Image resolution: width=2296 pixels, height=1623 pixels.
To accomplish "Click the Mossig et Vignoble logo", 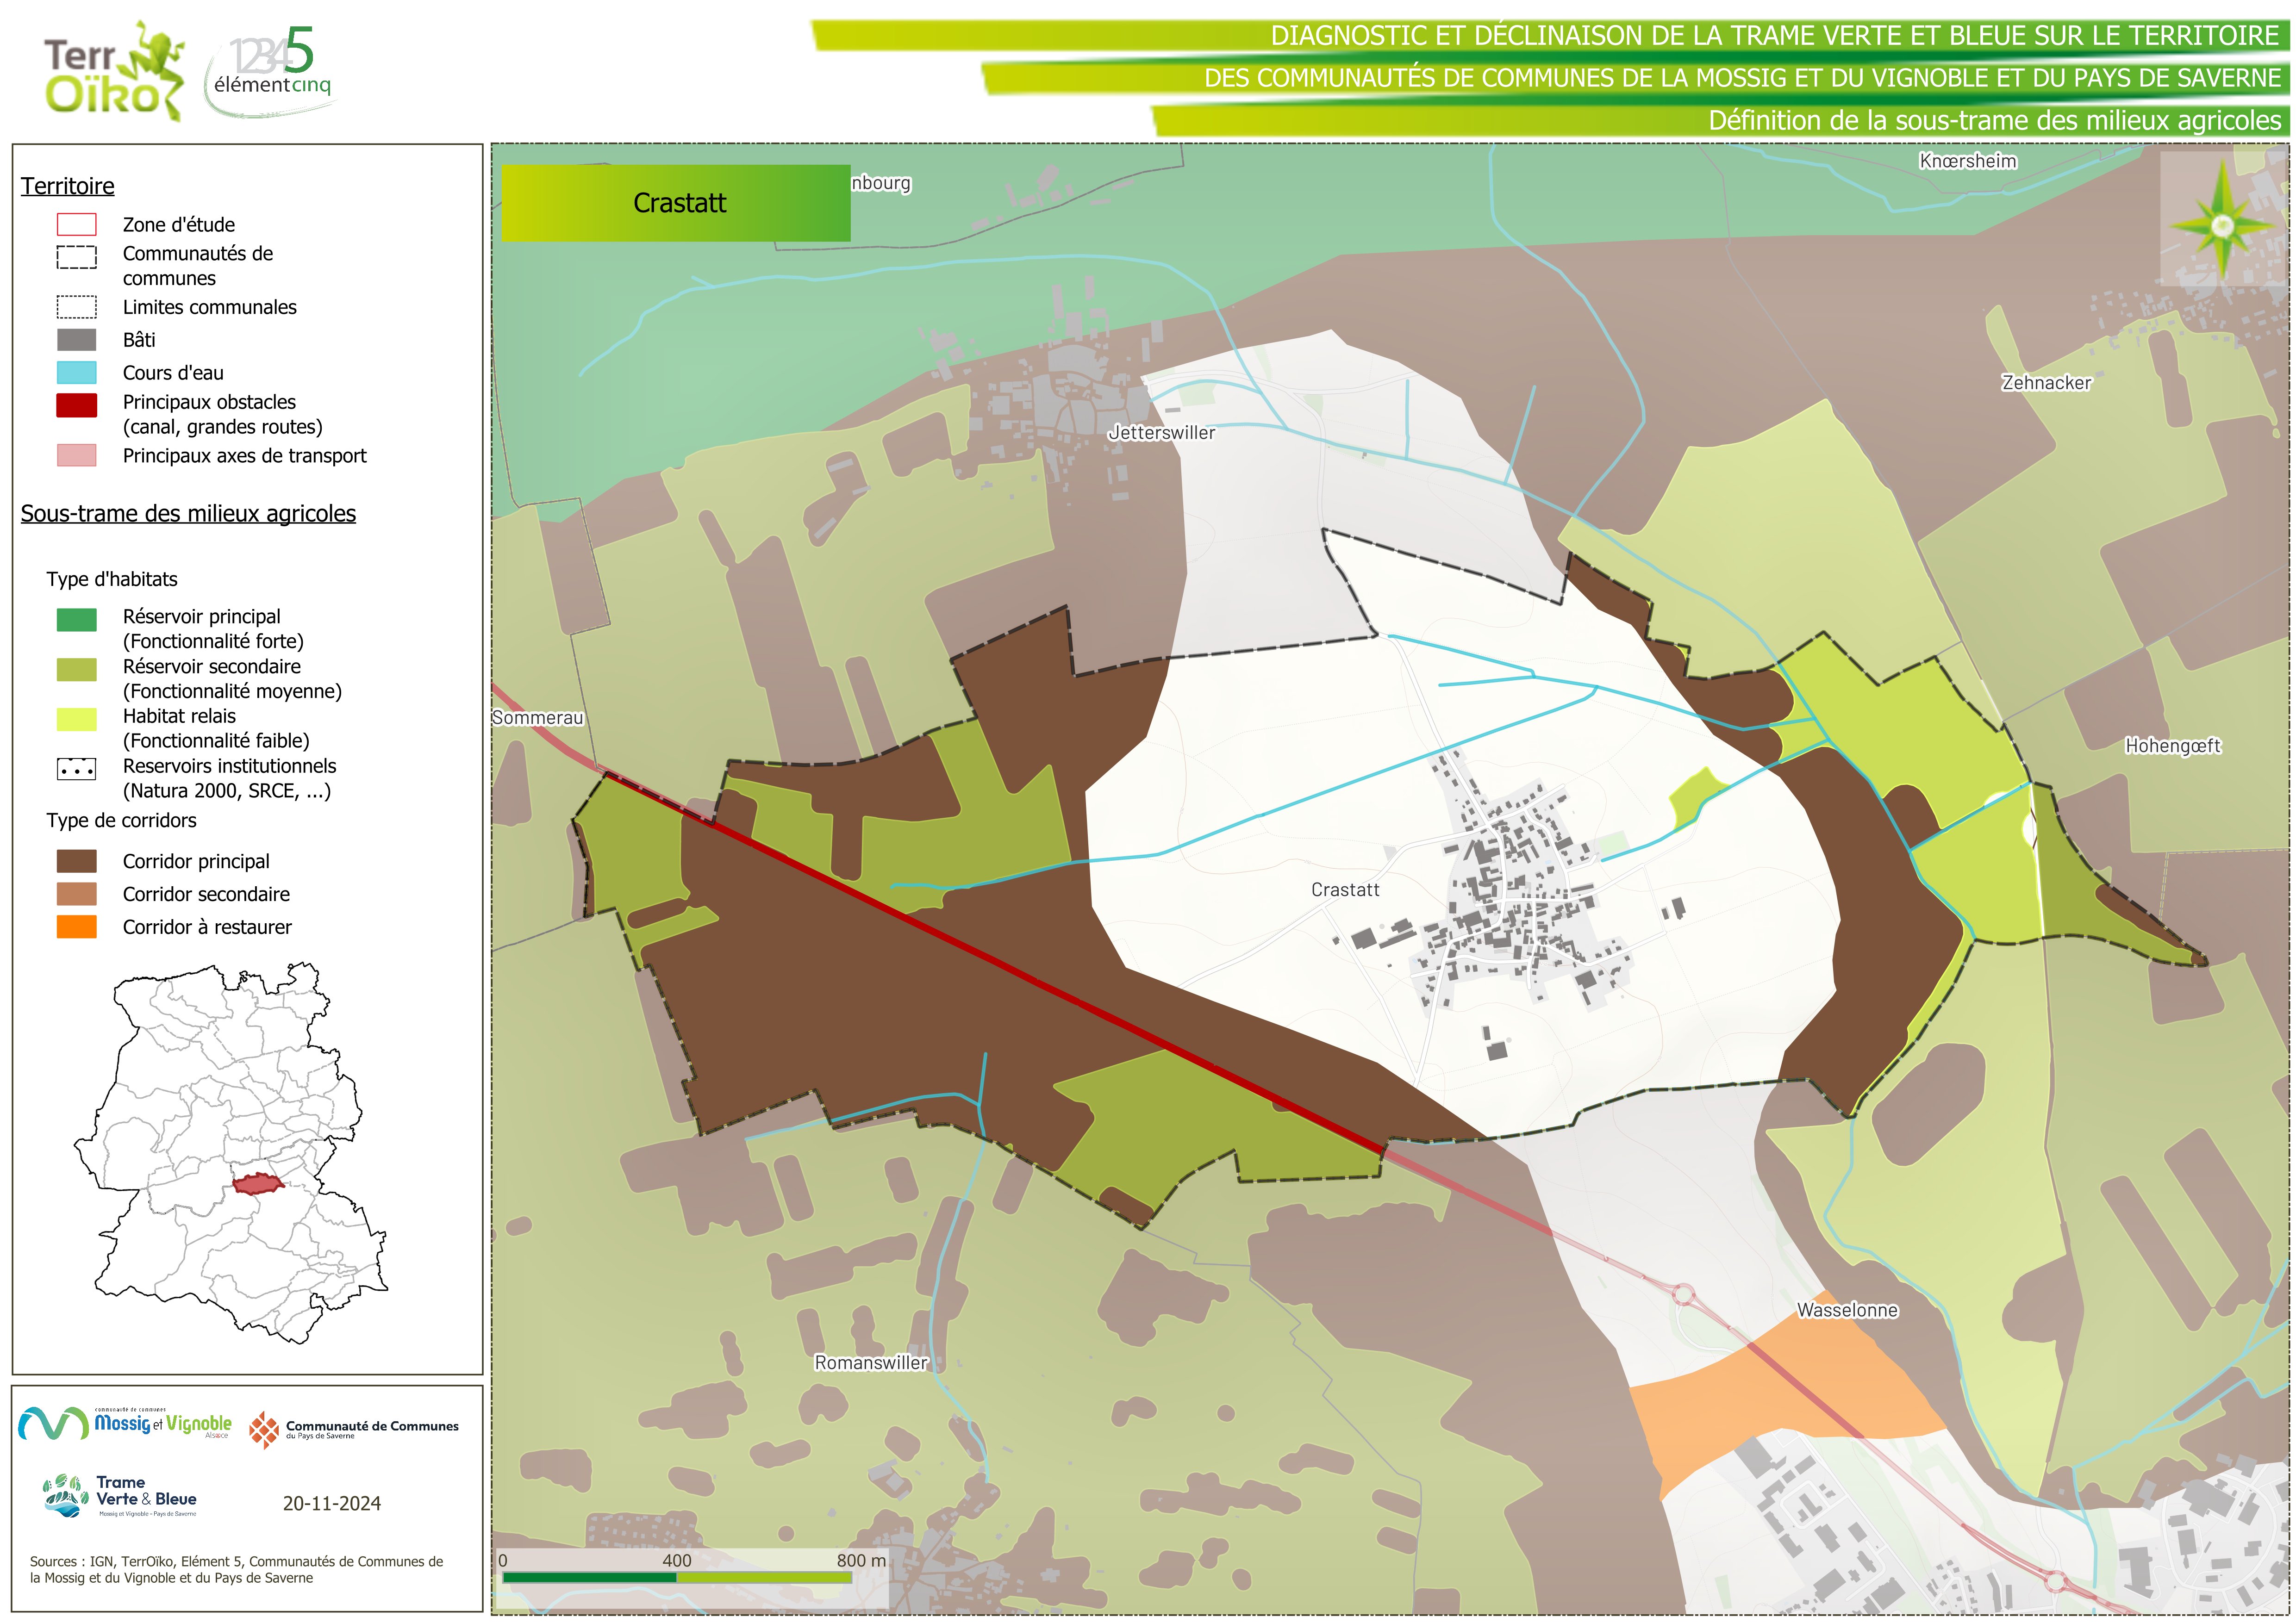I will click(x=125, y=1423).
